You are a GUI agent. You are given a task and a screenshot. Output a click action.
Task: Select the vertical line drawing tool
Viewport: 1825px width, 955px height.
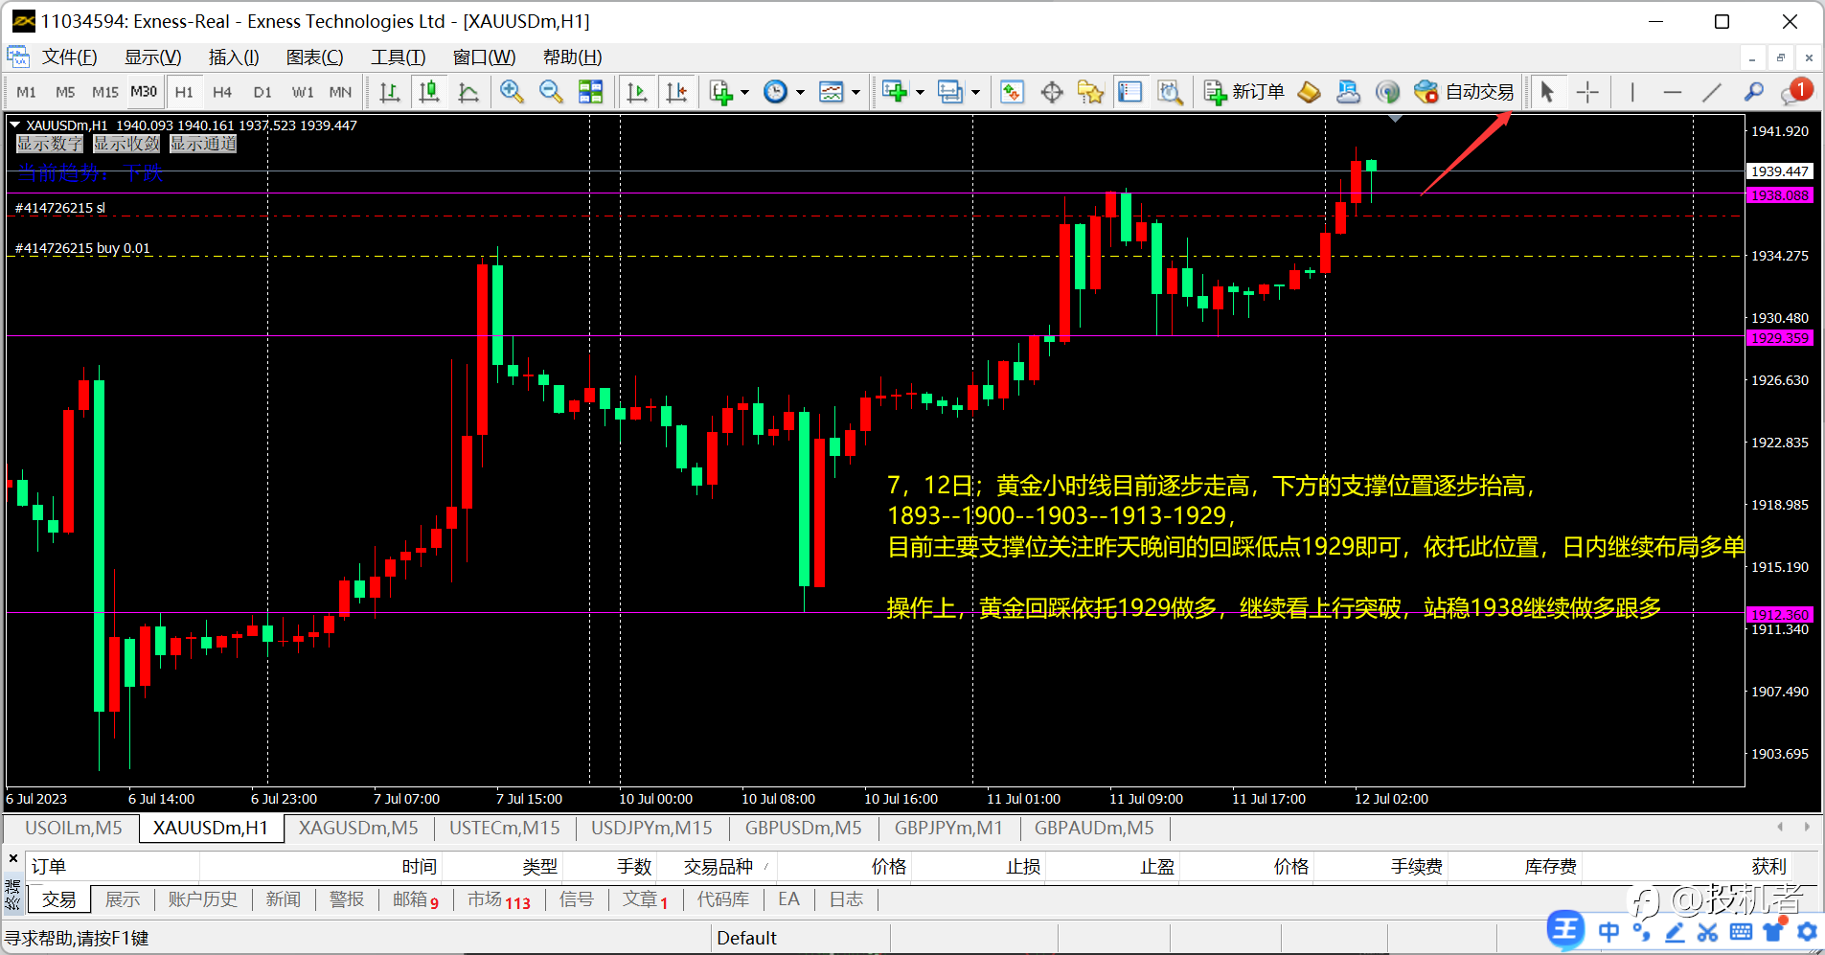click(x=1632, y=92)
